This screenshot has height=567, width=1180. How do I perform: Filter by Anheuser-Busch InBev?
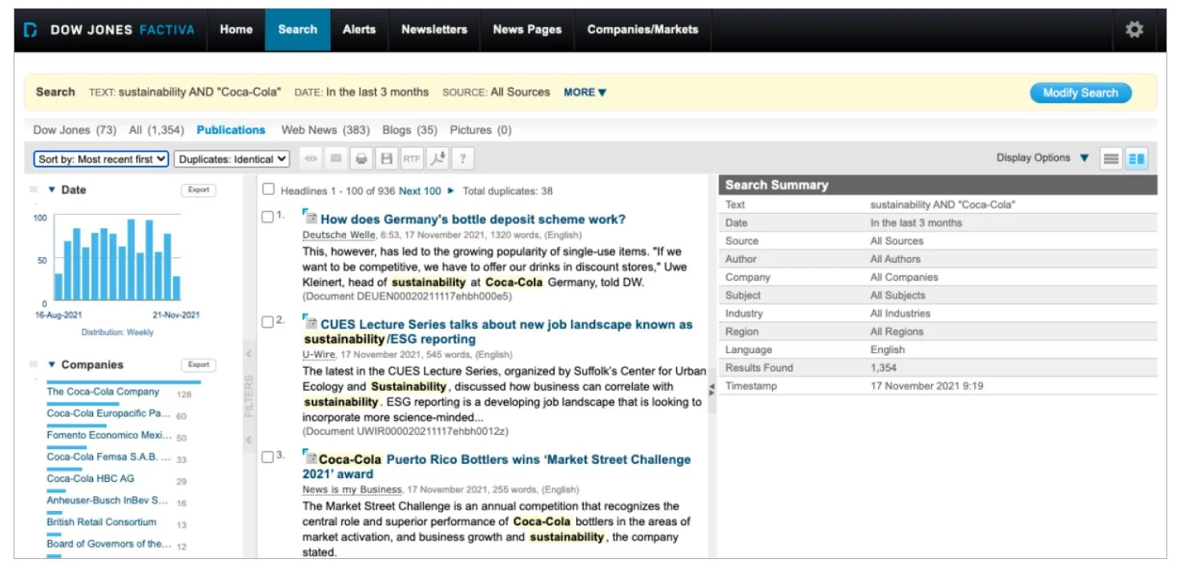coord(107,501)
